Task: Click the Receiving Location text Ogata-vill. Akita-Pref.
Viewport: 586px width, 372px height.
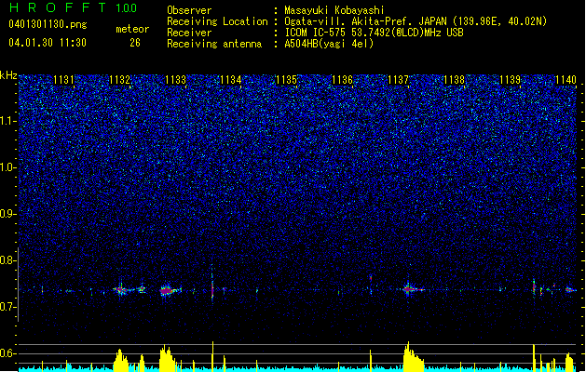Action: (348, 21)
